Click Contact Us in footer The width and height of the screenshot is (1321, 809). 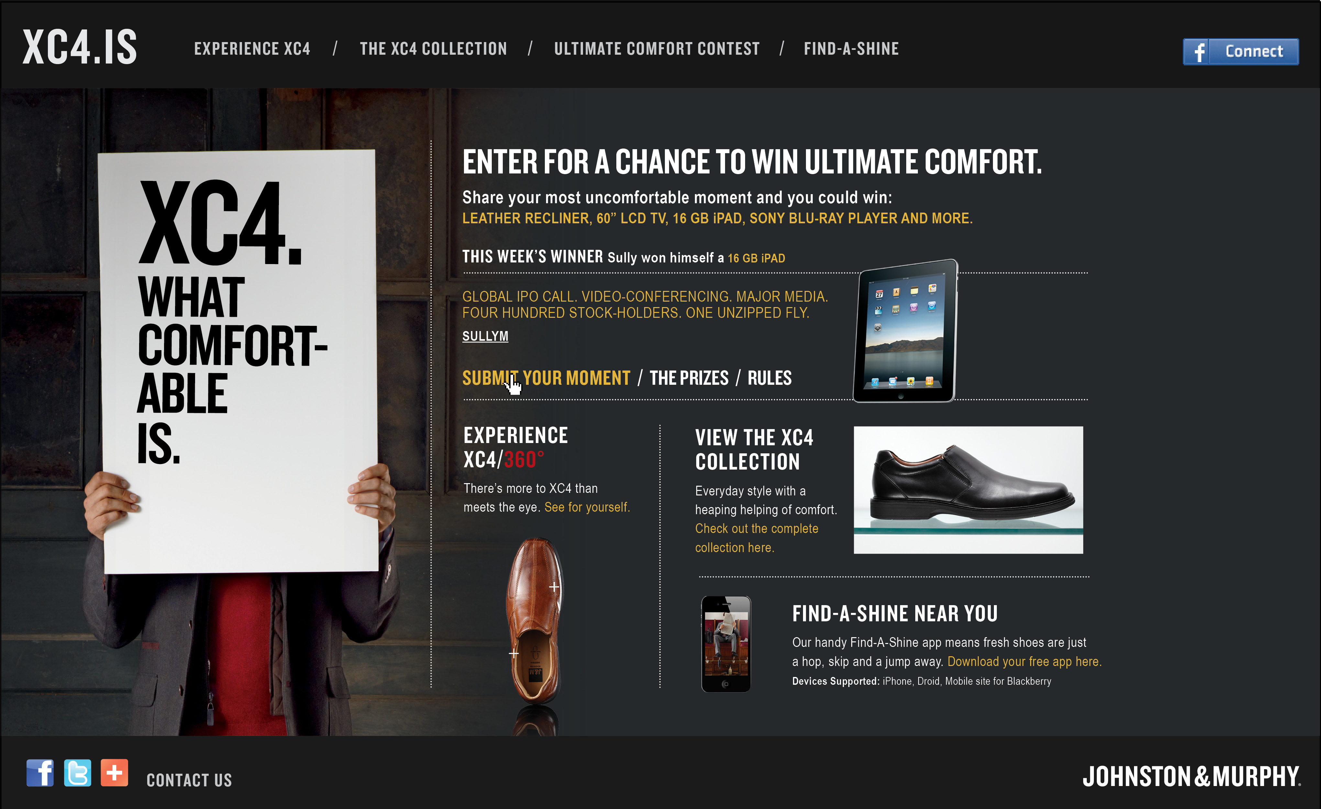(189, 780)
